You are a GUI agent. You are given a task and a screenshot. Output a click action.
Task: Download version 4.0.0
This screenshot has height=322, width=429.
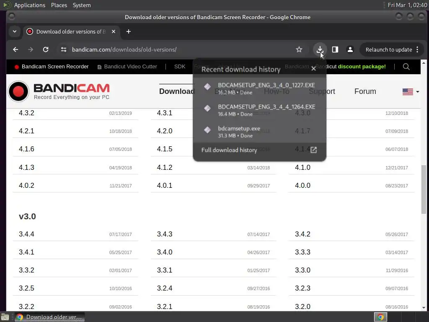302,185
